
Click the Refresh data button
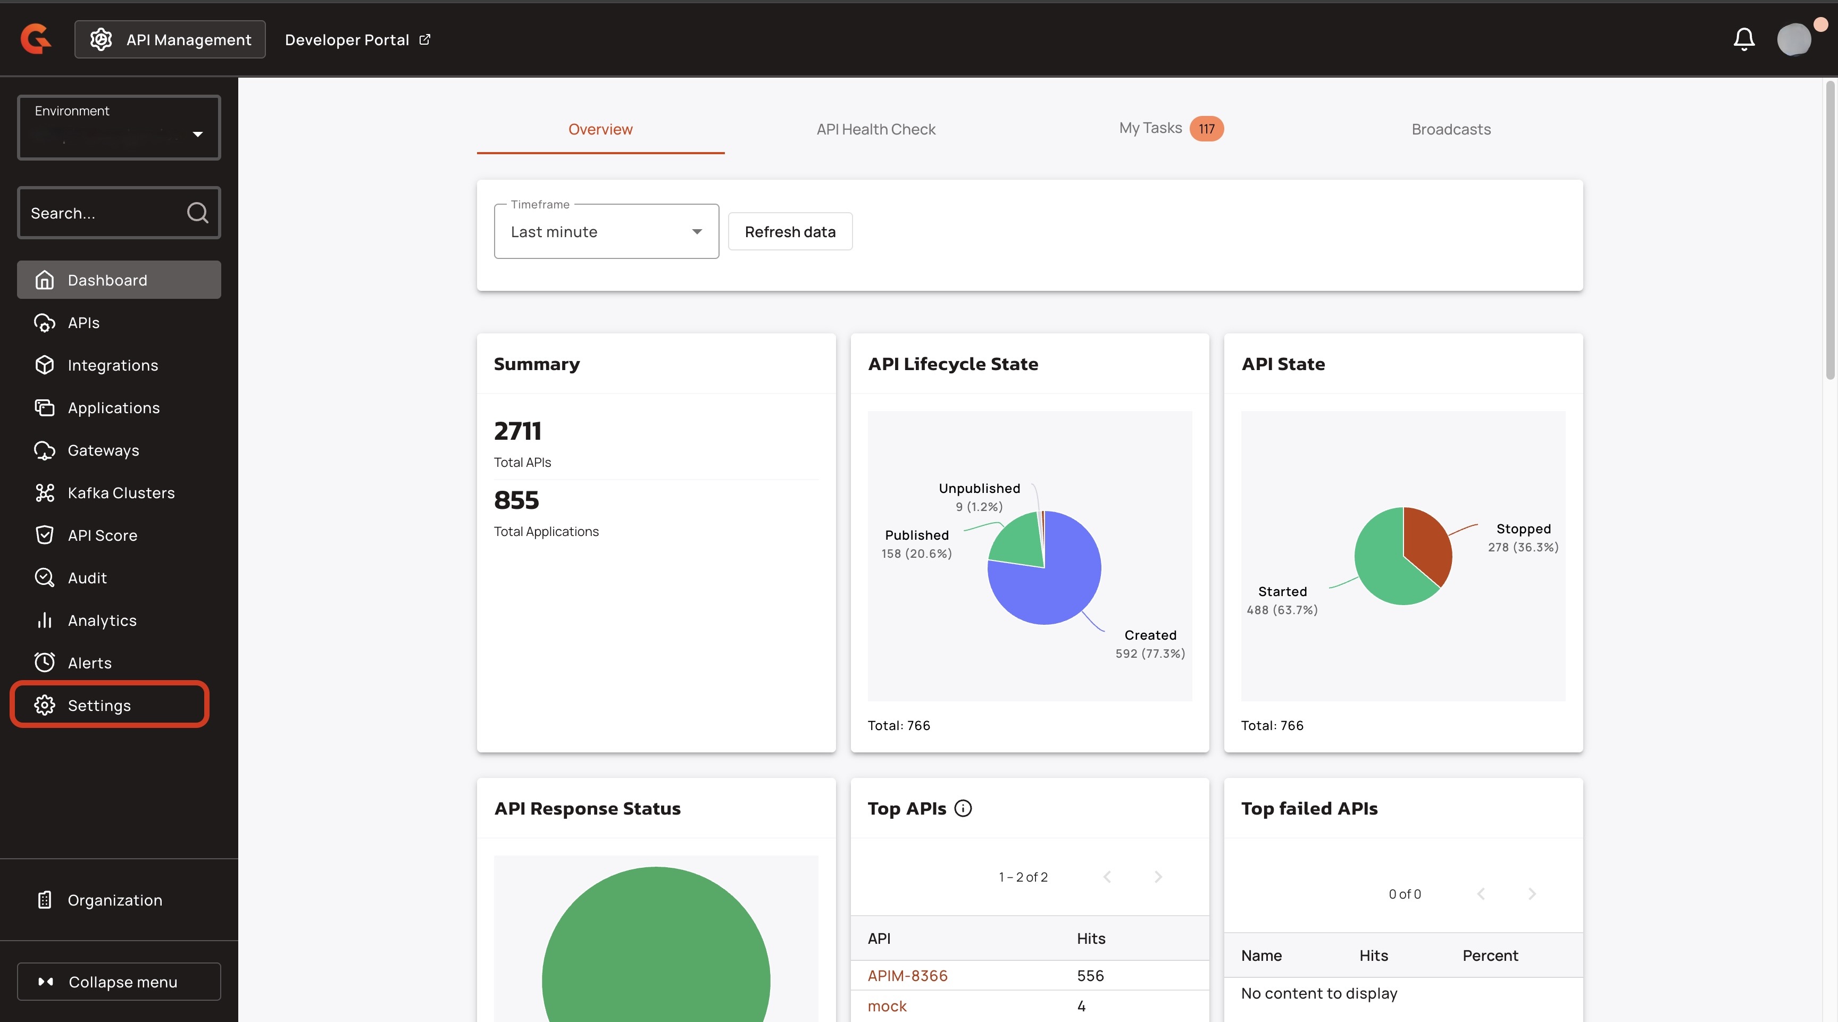789,232
